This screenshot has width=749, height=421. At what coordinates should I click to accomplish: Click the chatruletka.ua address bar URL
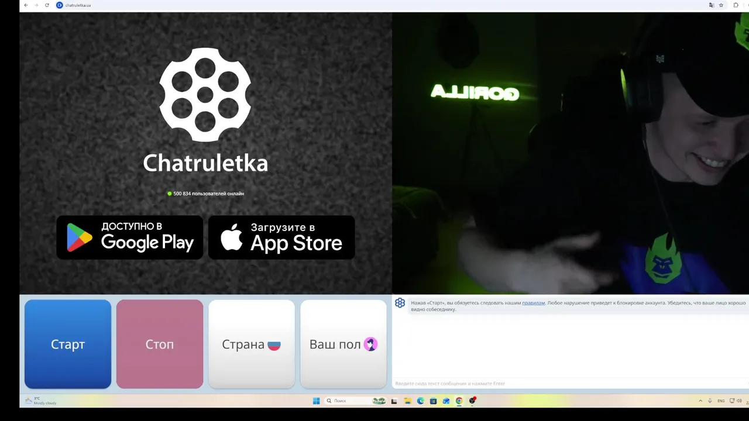tap(78, 5)
